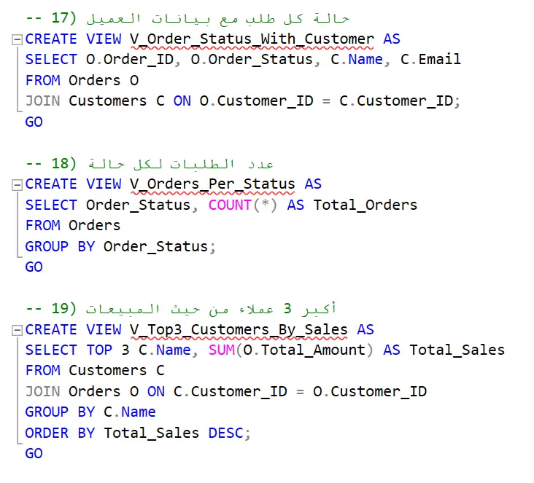The width and height of the screenshot is (534, 483).
Task: Click the TOP keyword in third view
Action: pos(99,350)
